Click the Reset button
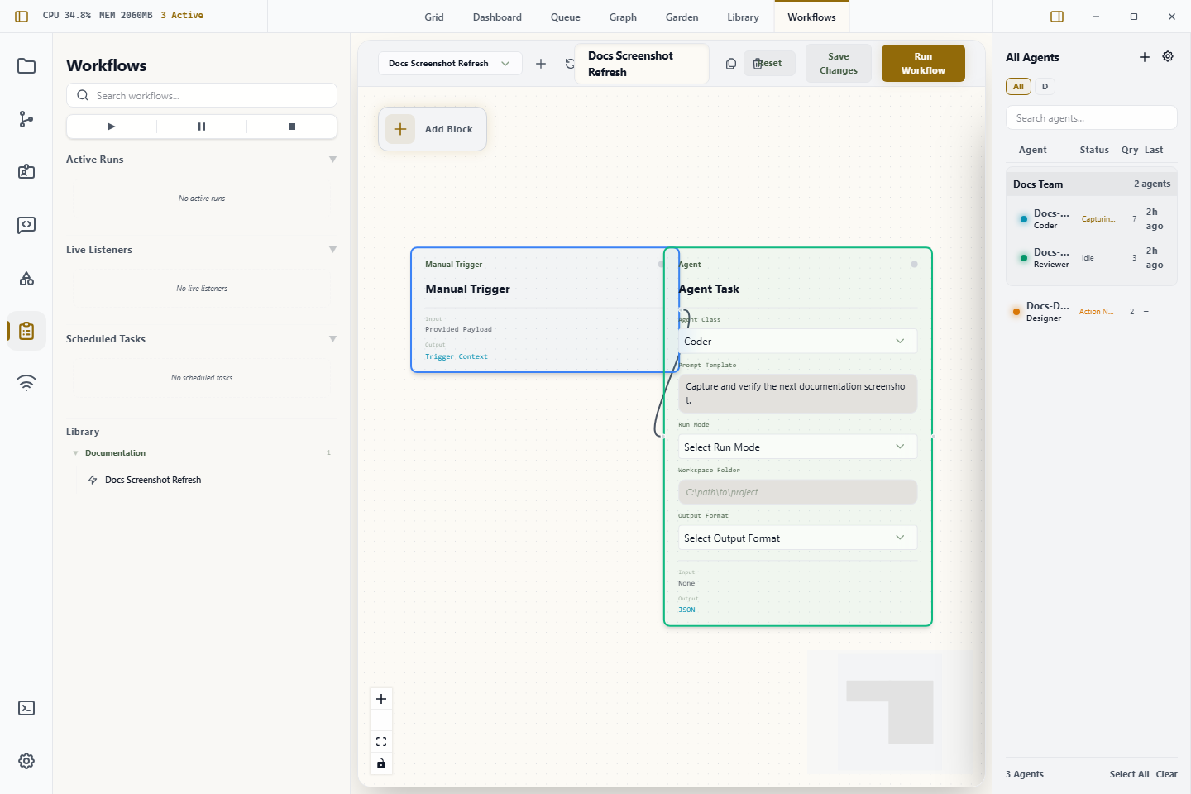Viewport: 1191px width, 794px height. [x=769, y=64]
